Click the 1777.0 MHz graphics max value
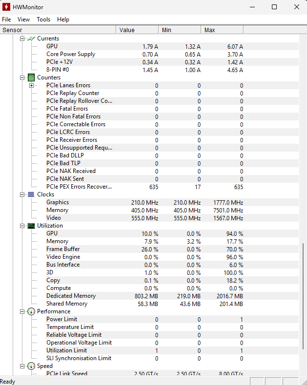The width and height of the screenshot is (307, 385). click(x=228, y=203)
